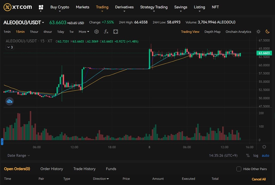Open chart settings hexagon icon
The width and height of the screenshot is (275, 185).
point(96,32)
